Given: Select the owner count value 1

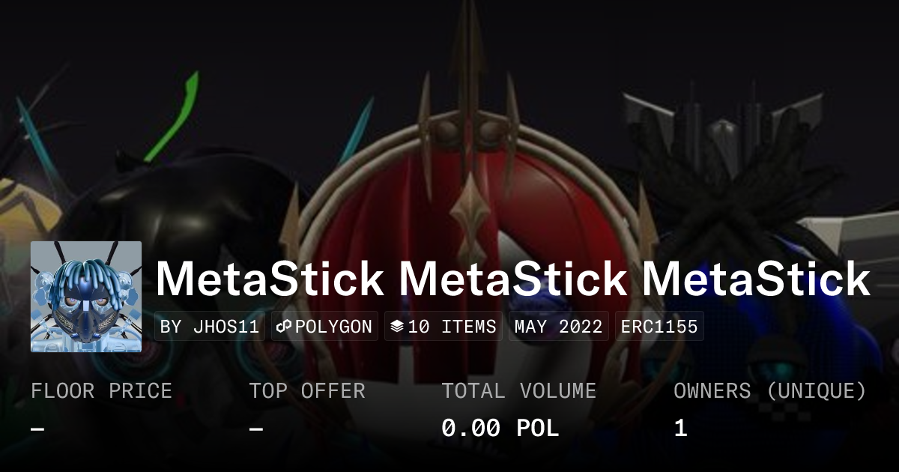Looking at the screenshot, I should pos(680,429).
